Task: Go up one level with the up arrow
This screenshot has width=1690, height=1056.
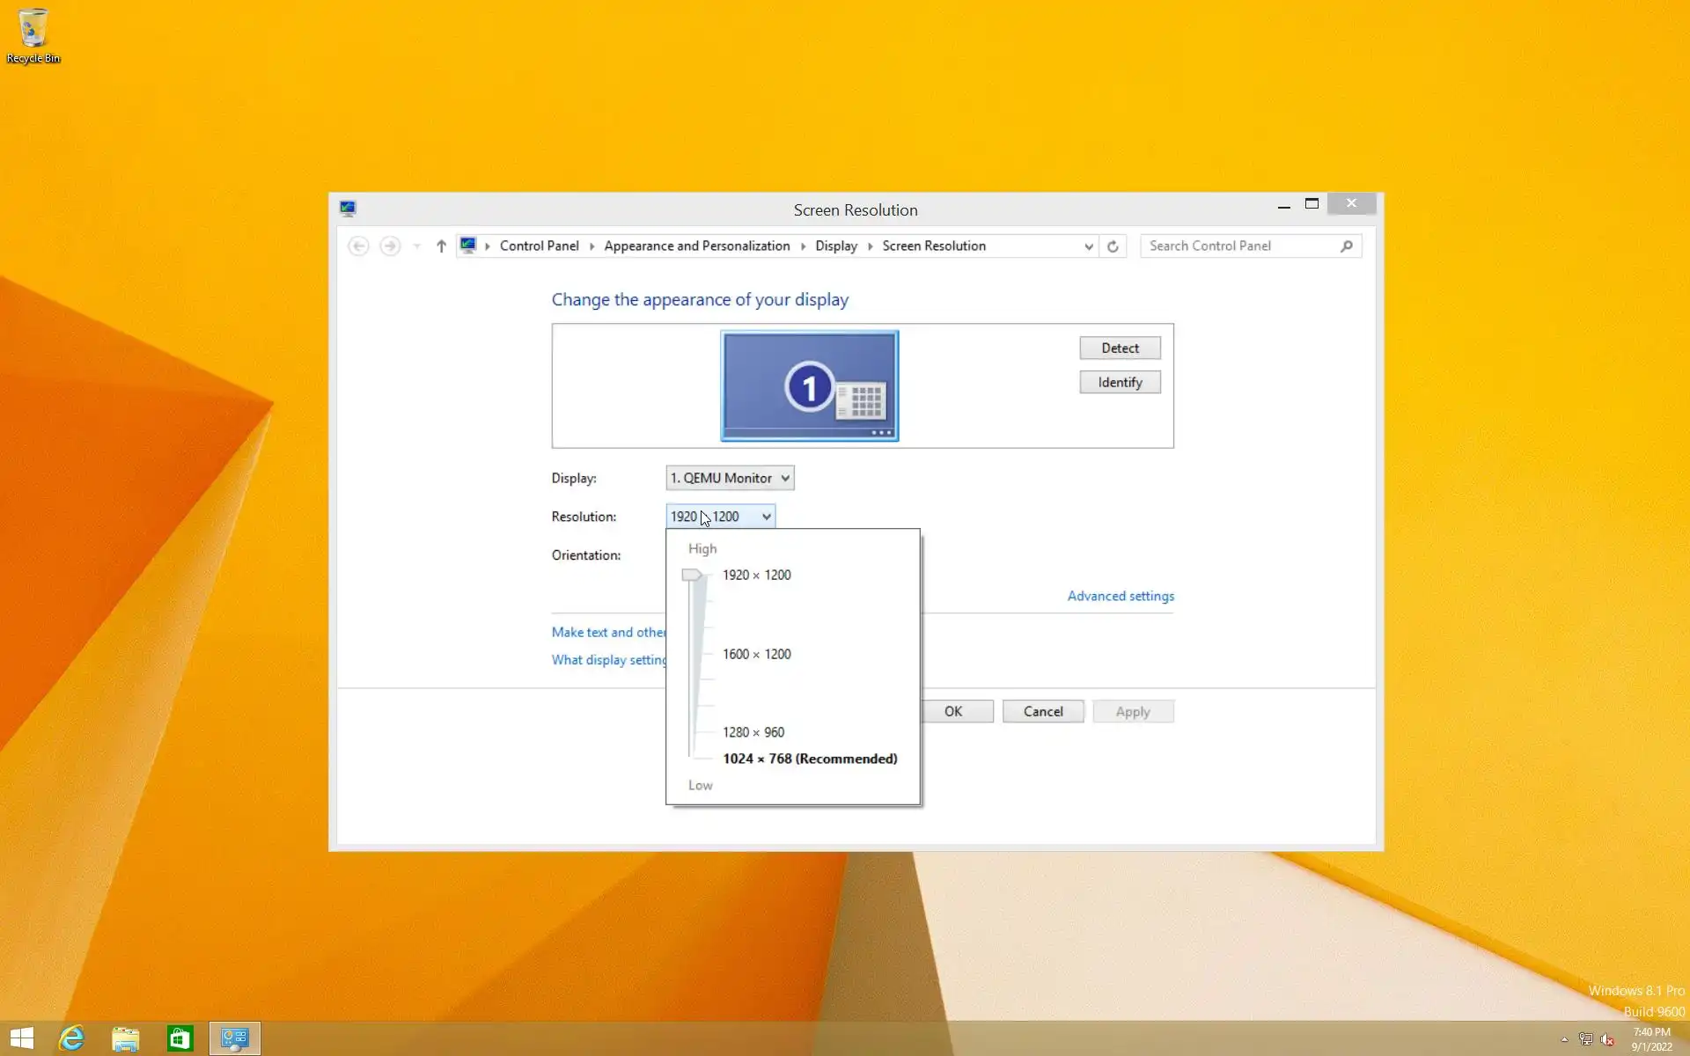Action: point(441,246)
